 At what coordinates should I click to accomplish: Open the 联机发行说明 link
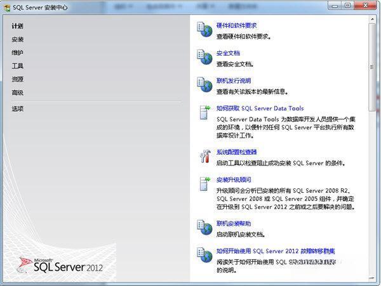click(234, 81)
